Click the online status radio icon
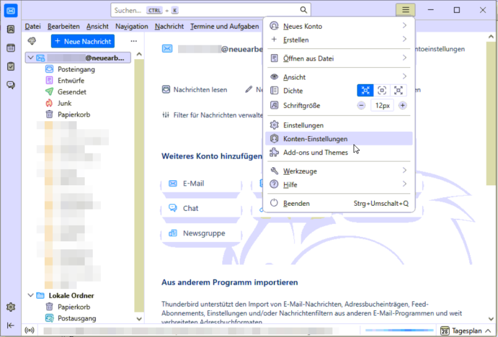Image resolution: width=498 pixels, height=337 pixels. (29, 330)
